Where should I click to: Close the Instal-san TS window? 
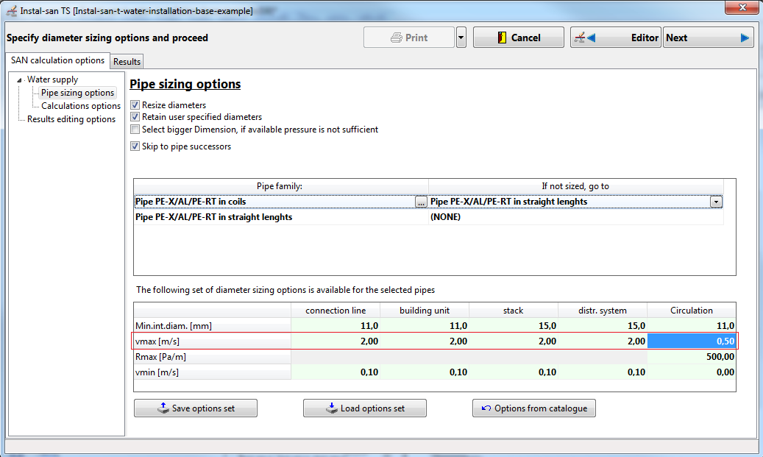pos(742,7)
